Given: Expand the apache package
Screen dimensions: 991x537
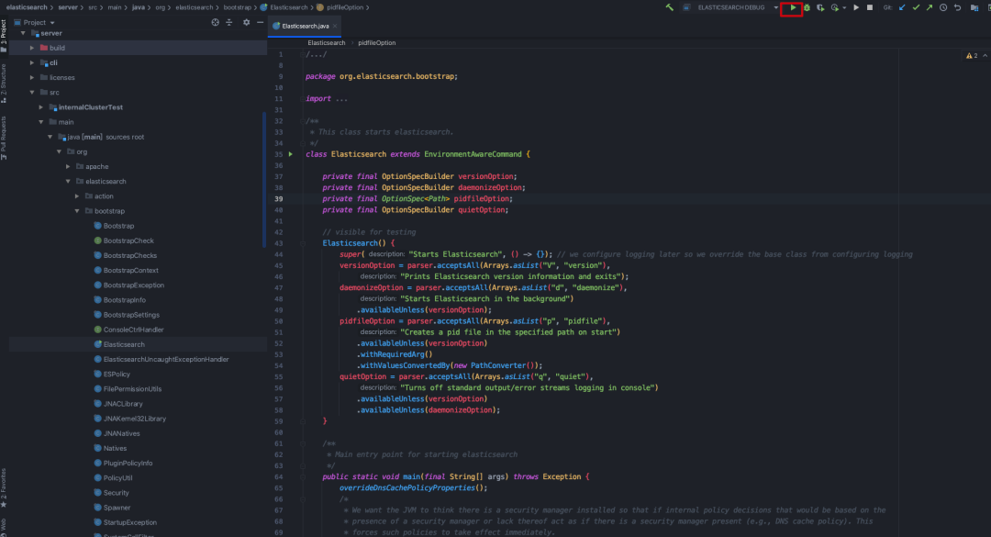Looking at the screenshot, I should (x=68, y=166).
